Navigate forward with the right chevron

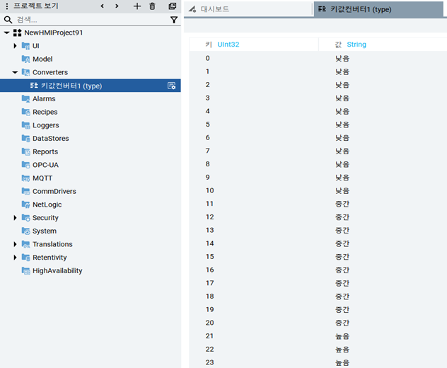tap(117, 6)
